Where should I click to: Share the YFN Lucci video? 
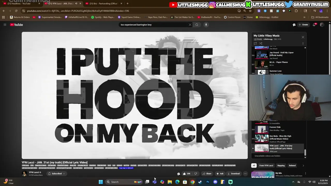click(x=207, y=174)
